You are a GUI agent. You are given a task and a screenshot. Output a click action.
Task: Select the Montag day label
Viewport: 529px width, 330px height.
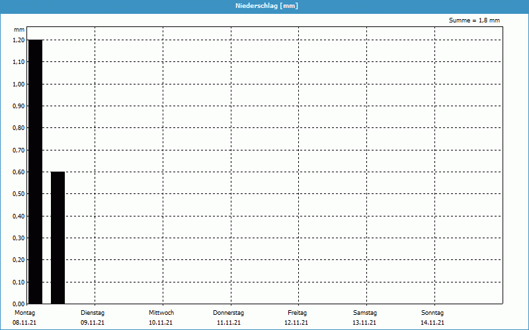(24, 313)
